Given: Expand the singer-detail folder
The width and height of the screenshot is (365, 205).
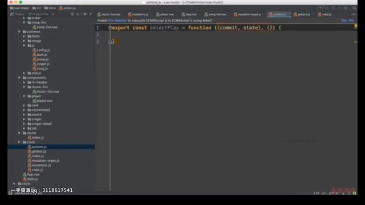Looking at the screenshot, I should pos(24,124).
